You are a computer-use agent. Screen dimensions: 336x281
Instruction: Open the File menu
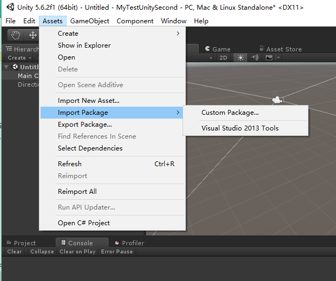tap(10, 21)
